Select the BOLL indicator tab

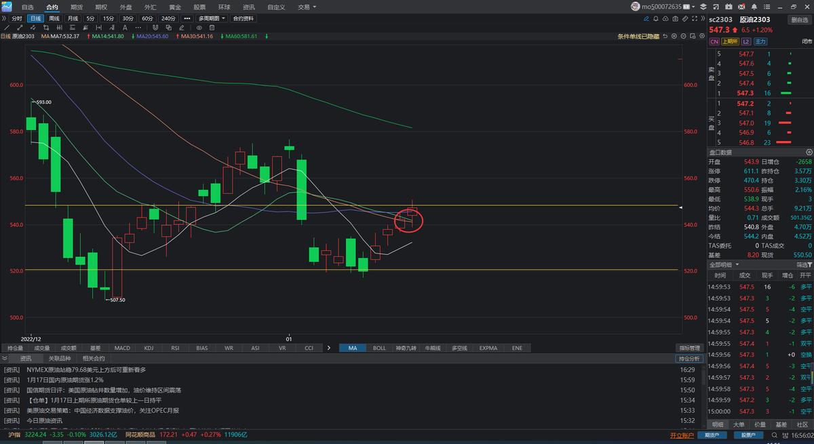379,348
